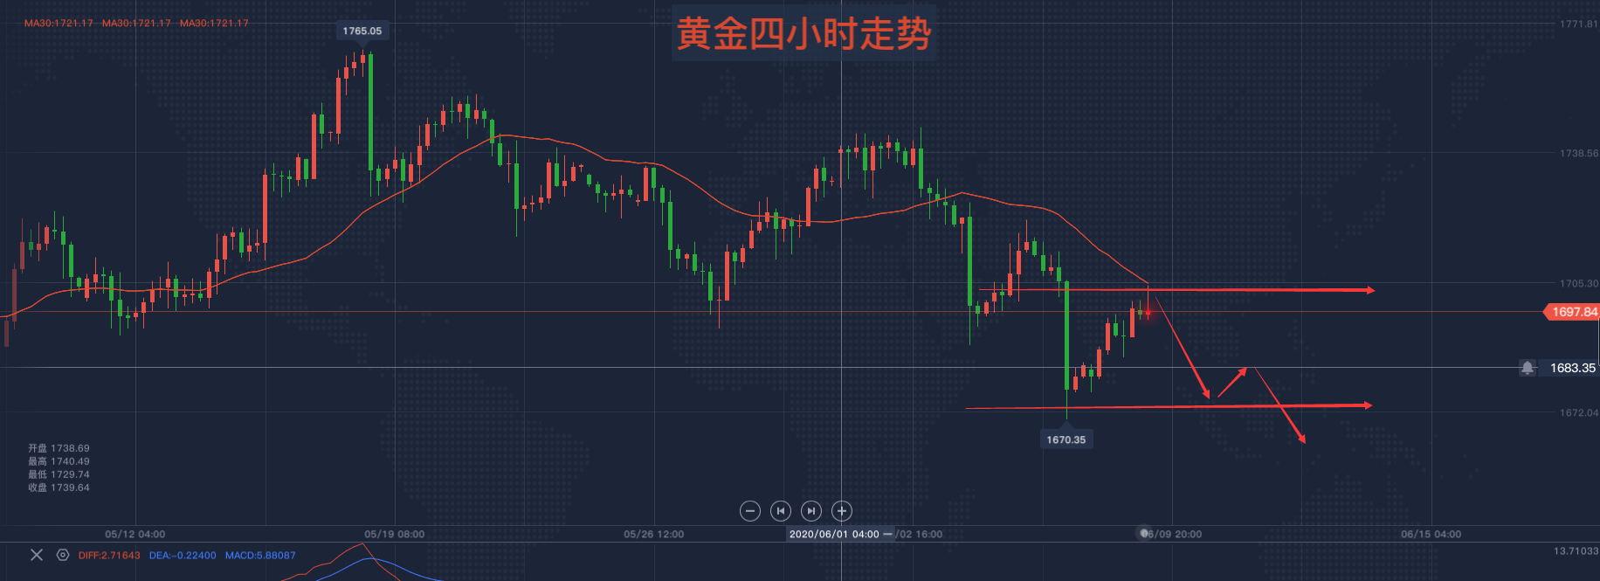Click the circle marker on time axis
1600x581 pixels.
tap(1145, 533)
